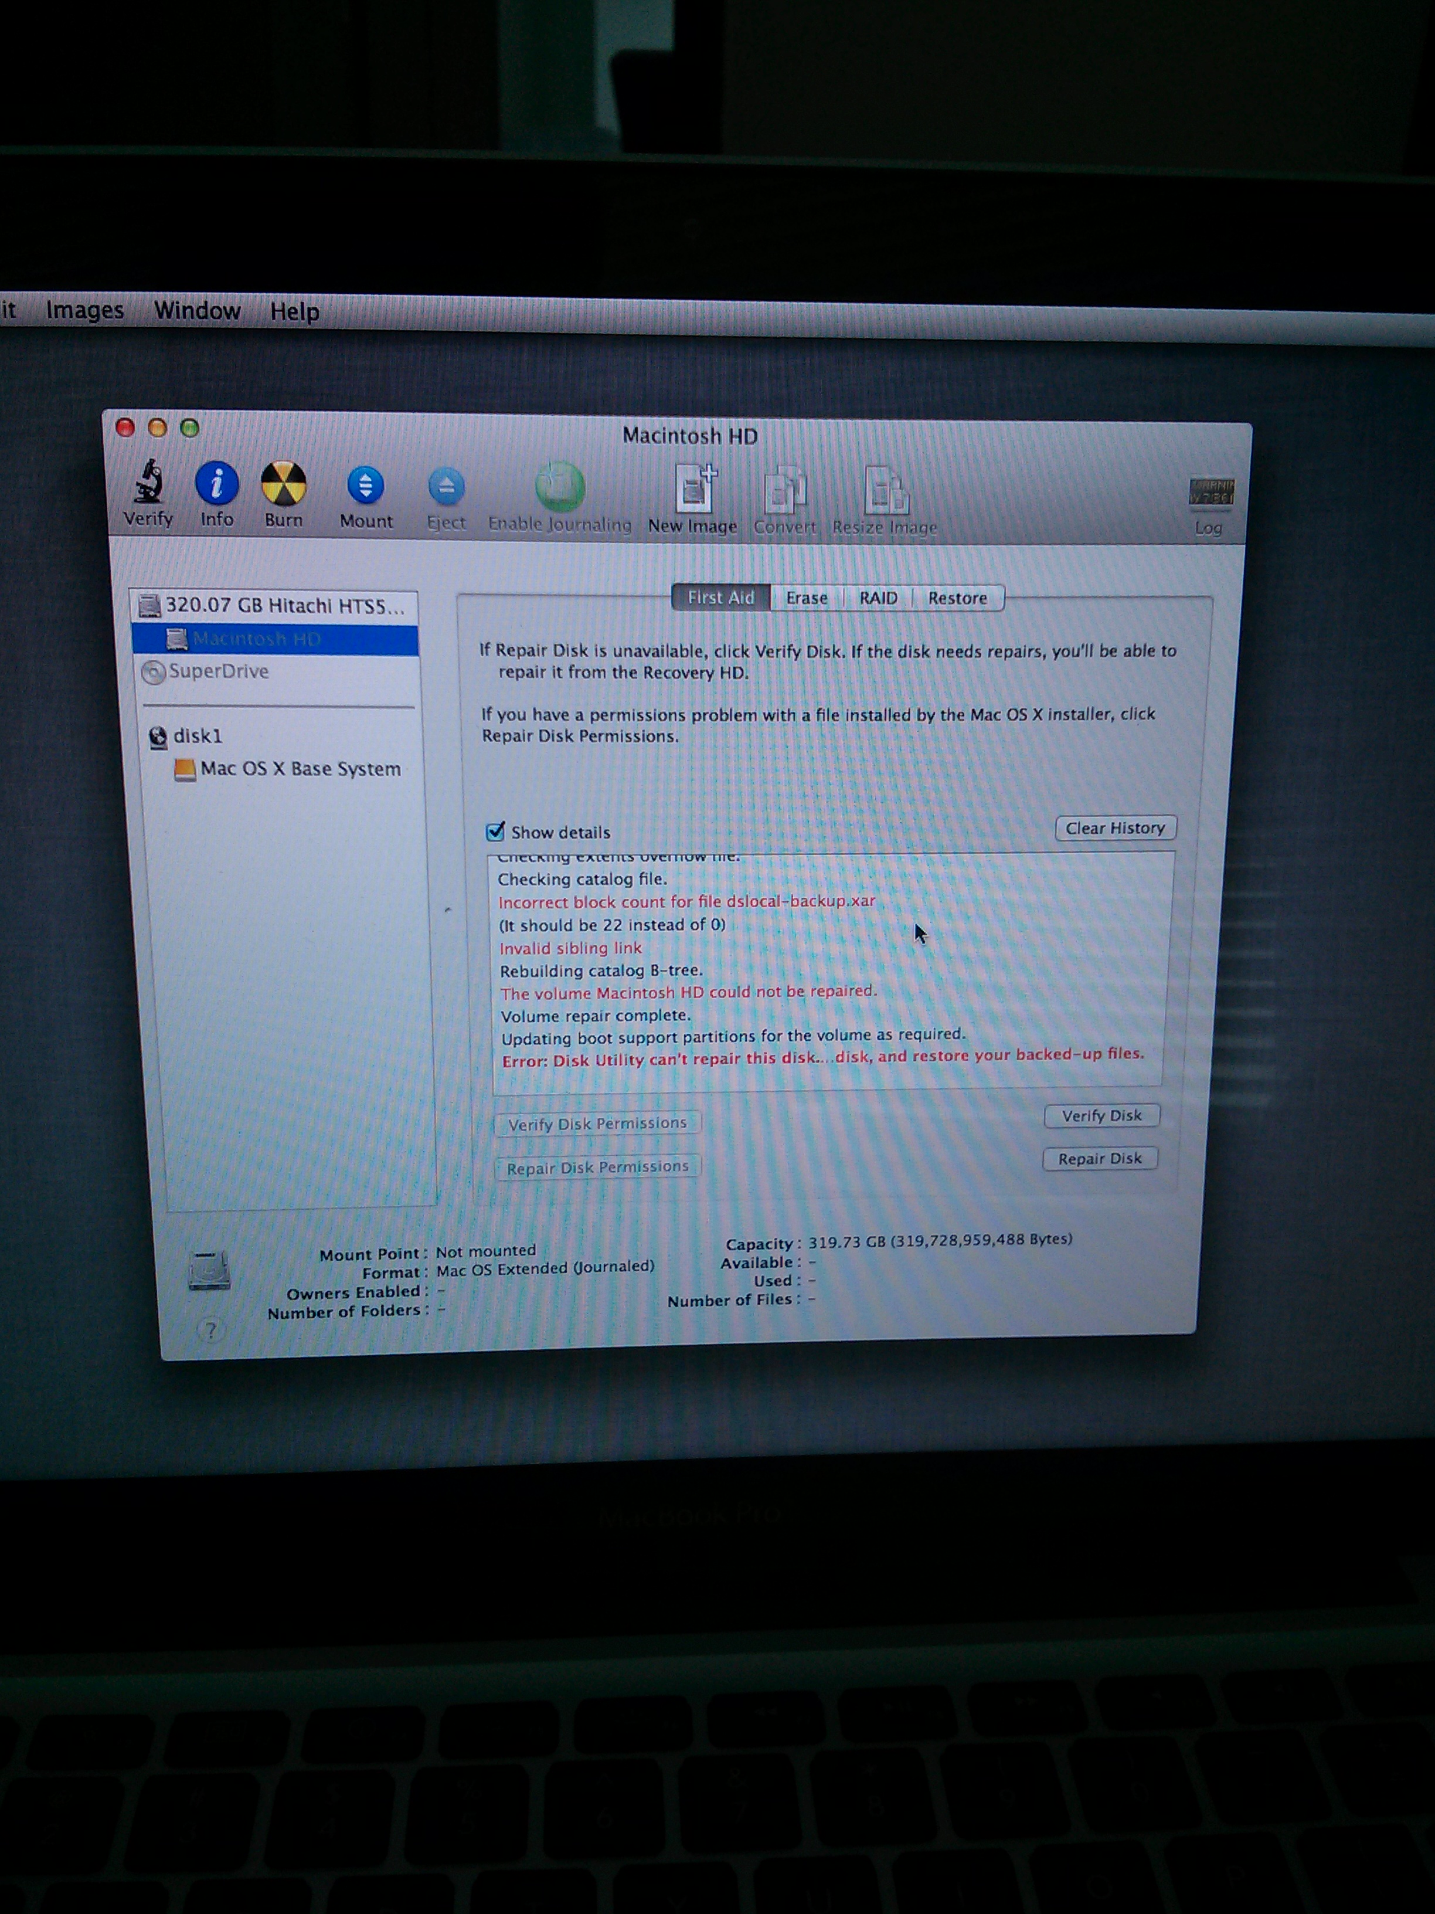This screenshot has height=1914, width=1435.
Task: Open the Window menu
Action: click(x=197, y=311)
